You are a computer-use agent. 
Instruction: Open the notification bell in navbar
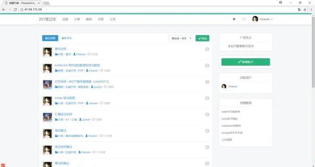tap(244, 19)
